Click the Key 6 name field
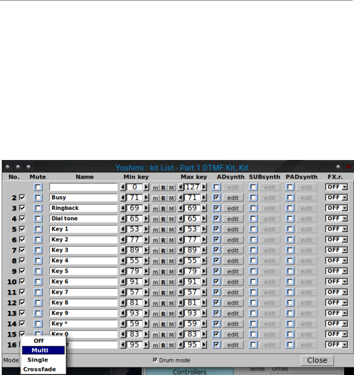Viewport: 354px width, 375px height. (83, 282)
